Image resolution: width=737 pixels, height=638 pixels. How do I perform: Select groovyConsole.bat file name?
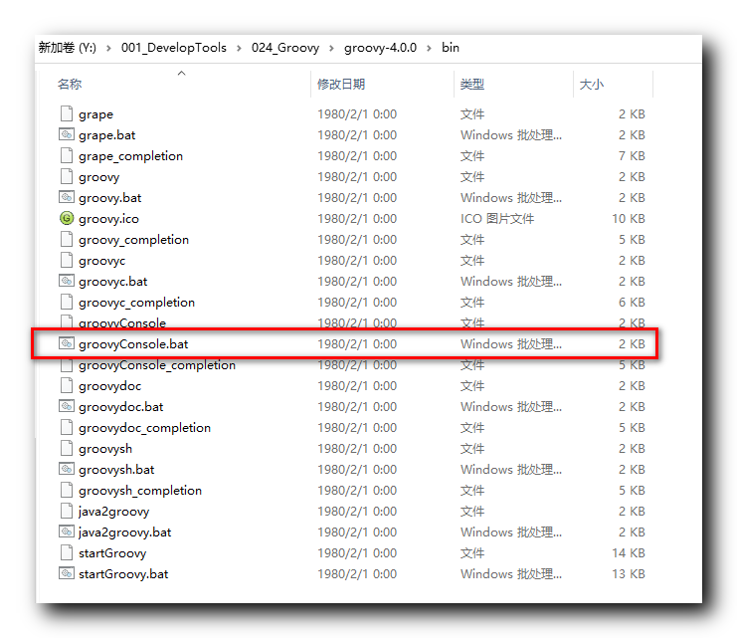(x=133, y=344)
